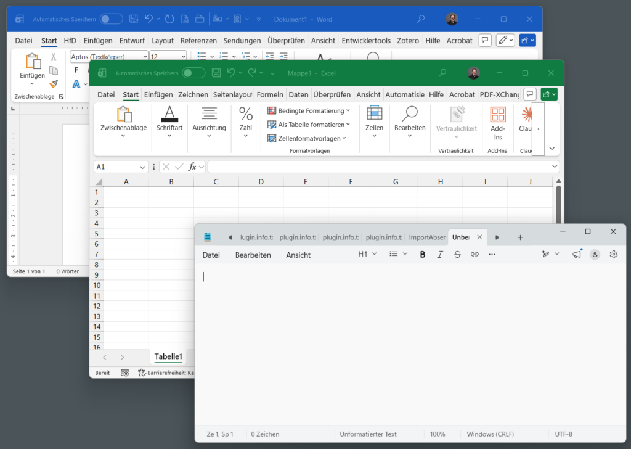Screen dimensions: 631x449
Task: Open the Formeln tab in Excel
Action: pyautogui.click(x=270, y=94)
